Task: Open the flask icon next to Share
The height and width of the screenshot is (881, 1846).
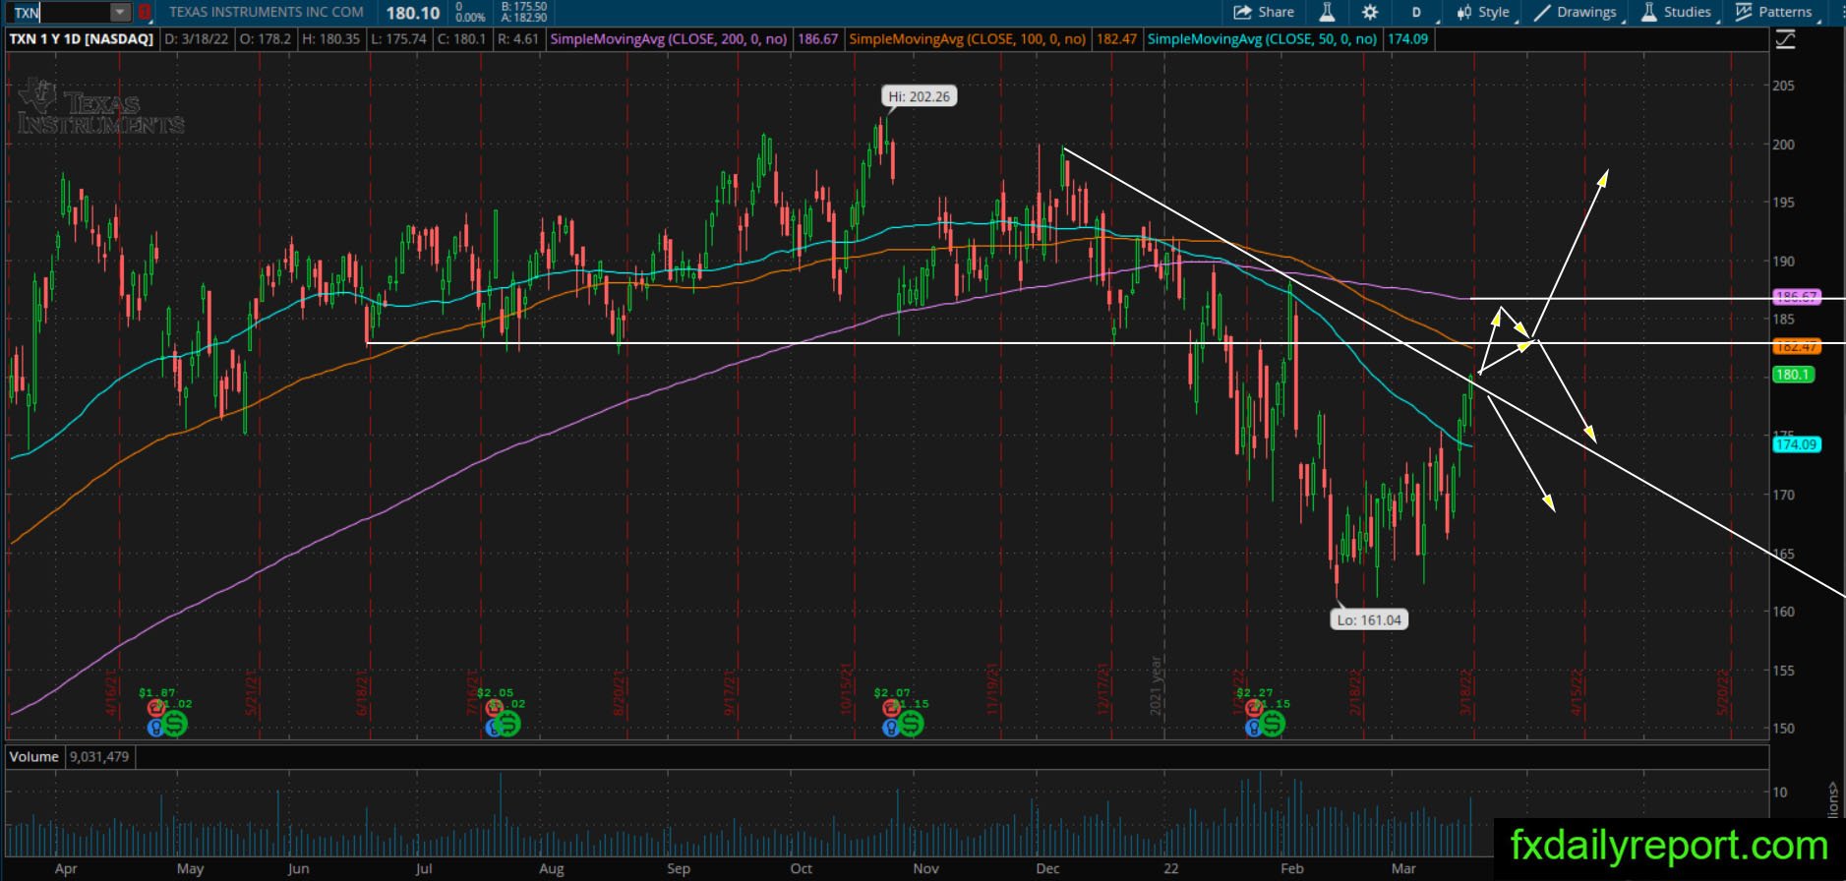Action: (1327, 12)
